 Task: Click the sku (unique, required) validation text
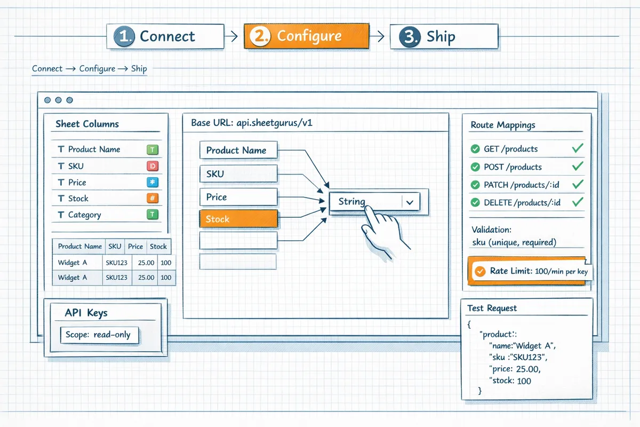coord(514,242)
